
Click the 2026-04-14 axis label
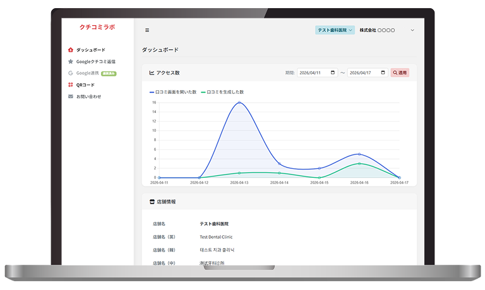tap(279, 183)
